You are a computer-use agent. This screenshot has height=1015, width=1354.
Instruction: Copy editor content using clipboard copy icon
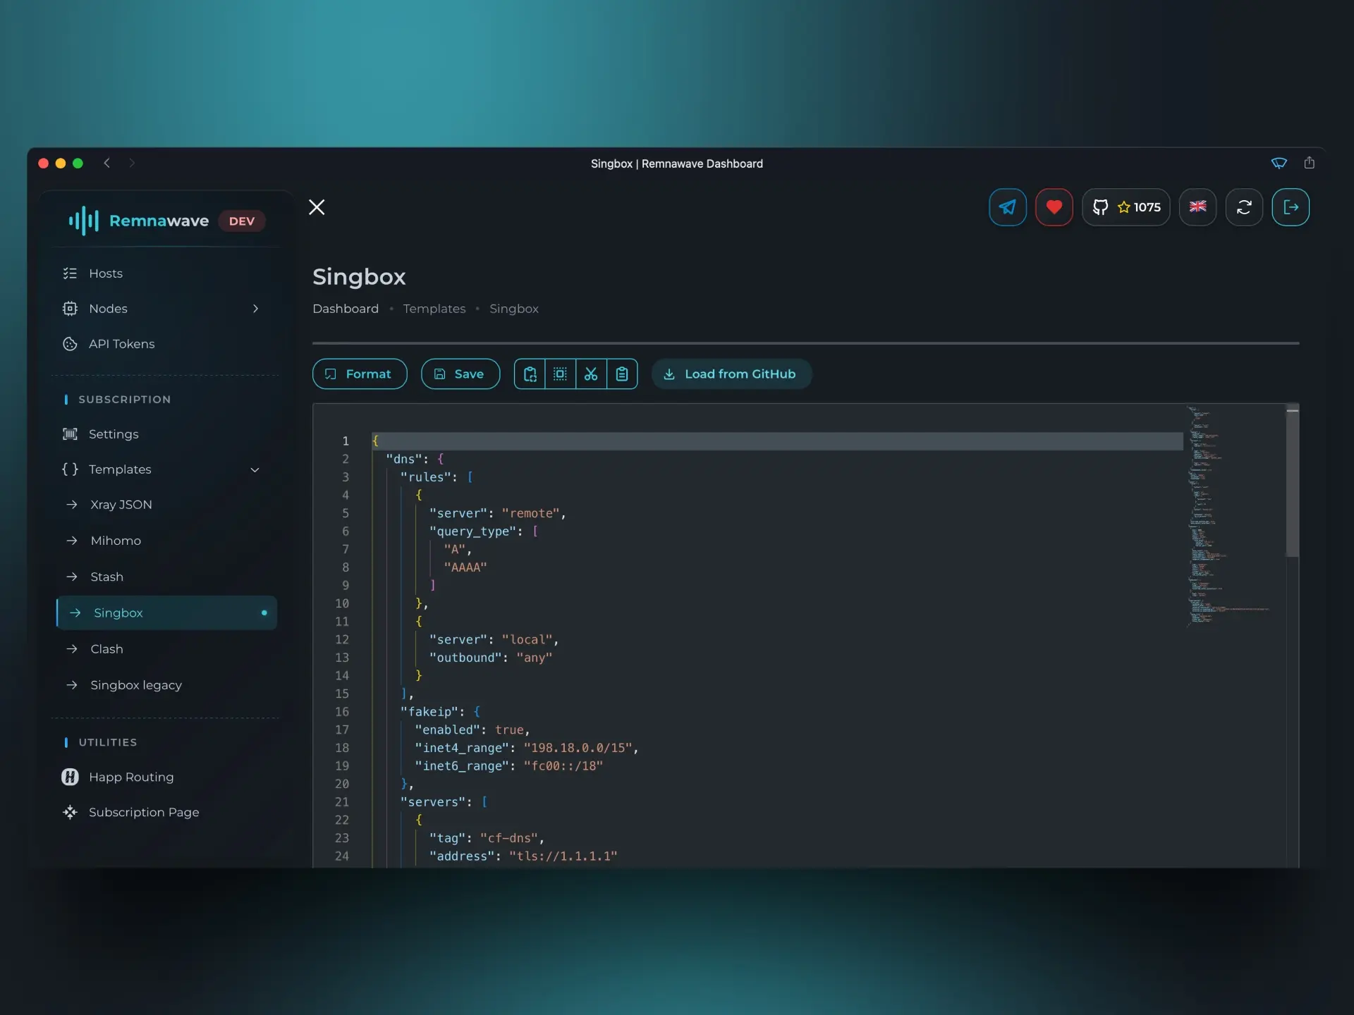[530, 374]
